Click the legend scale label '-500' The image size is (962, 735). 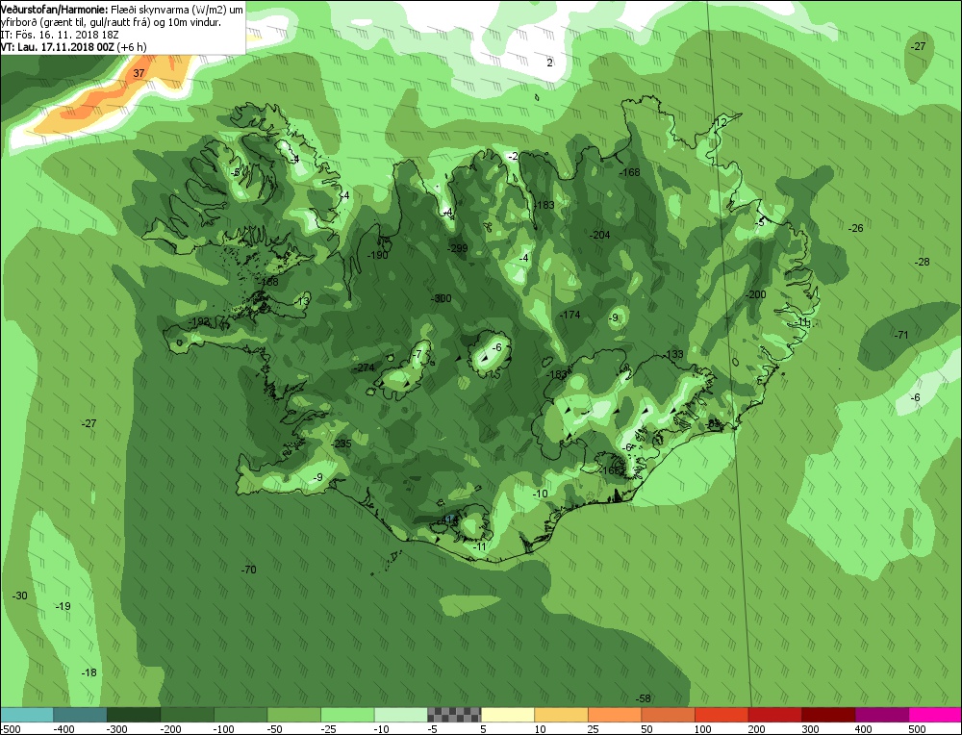tap(11, 729)
